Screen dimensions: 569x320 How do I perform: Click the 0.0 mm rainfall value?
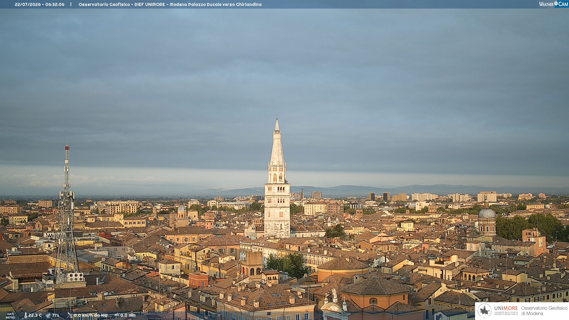pos(128,315)
